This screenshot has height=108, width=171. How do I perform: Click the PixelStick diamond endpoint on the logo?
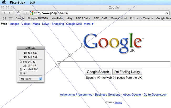coord(83,46)
